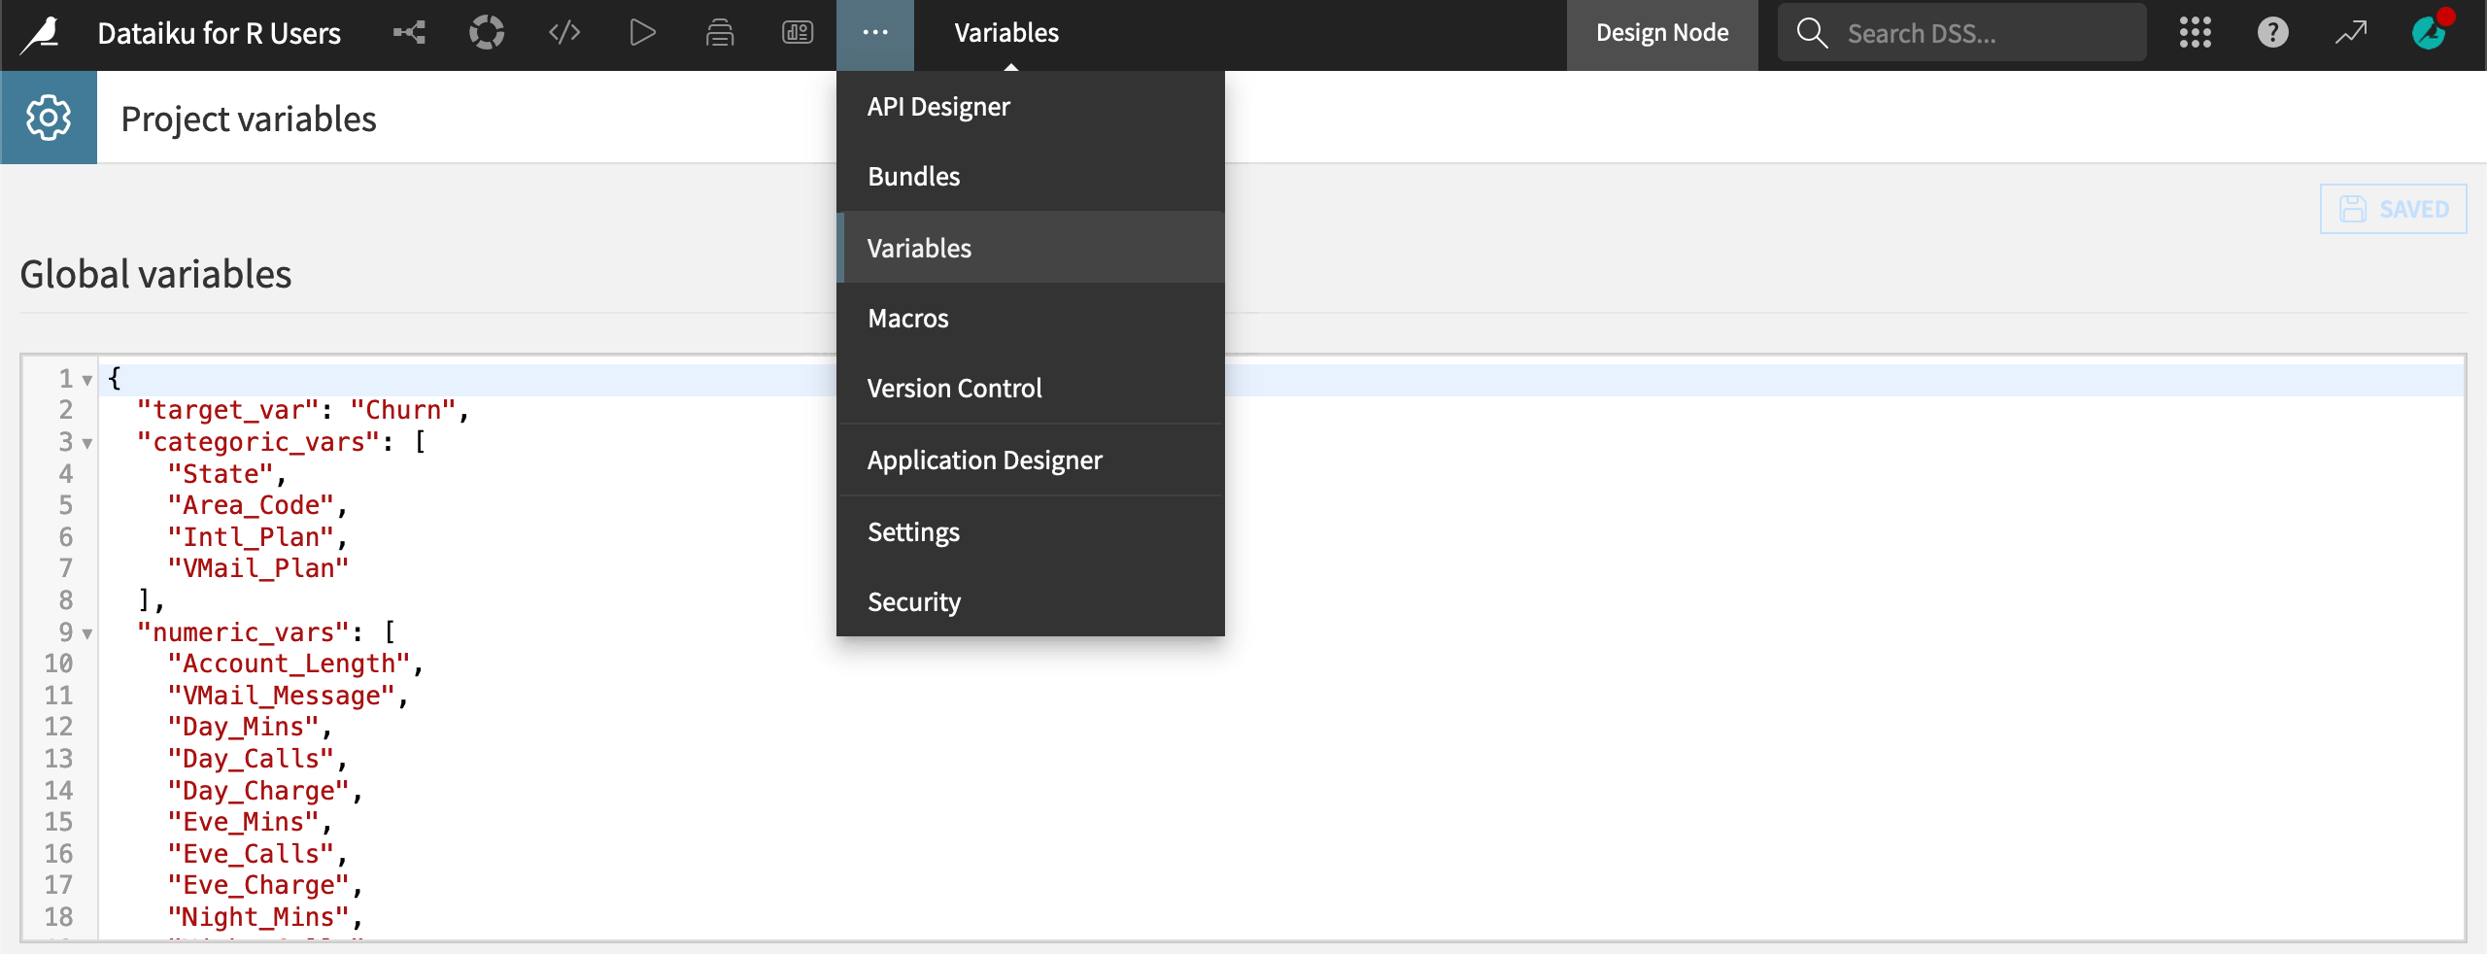
Task: Open Security from the dropdown menu
Action: (913, 601)
